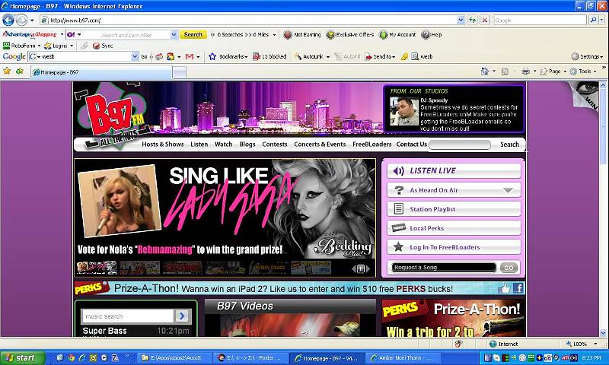Click the Not Earning status icon
The height and width of the screenshot is (365, 609).
click(288, 35)
